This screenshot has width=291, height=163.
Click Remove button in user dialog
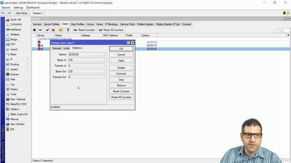click(x=121, y=86)
